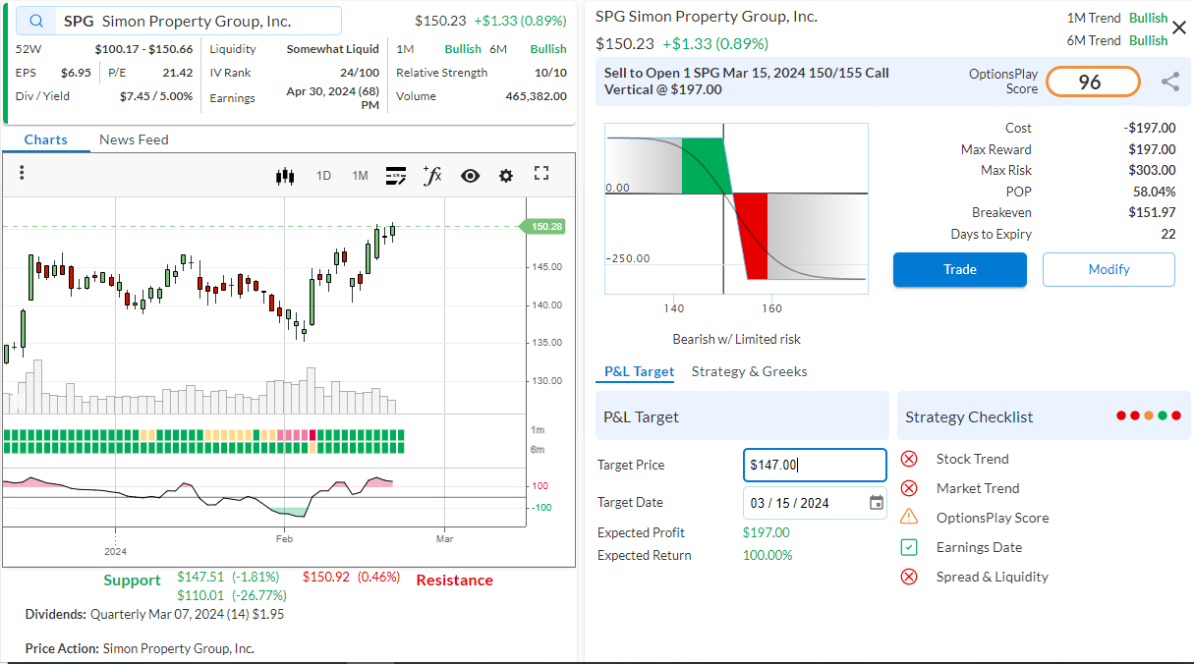Click the Cost value -$197.00
The width and height of the screenshot is (1194, 664).
[1150, 128]
